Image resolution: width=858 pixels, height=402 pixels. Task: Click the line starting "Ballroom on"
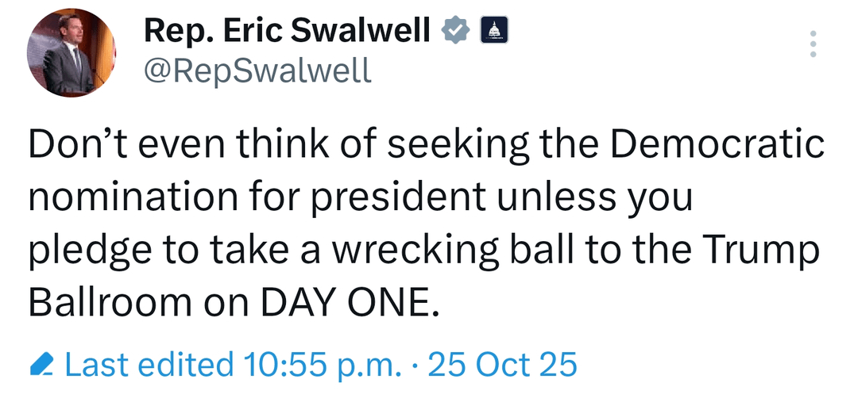point(234,301)
